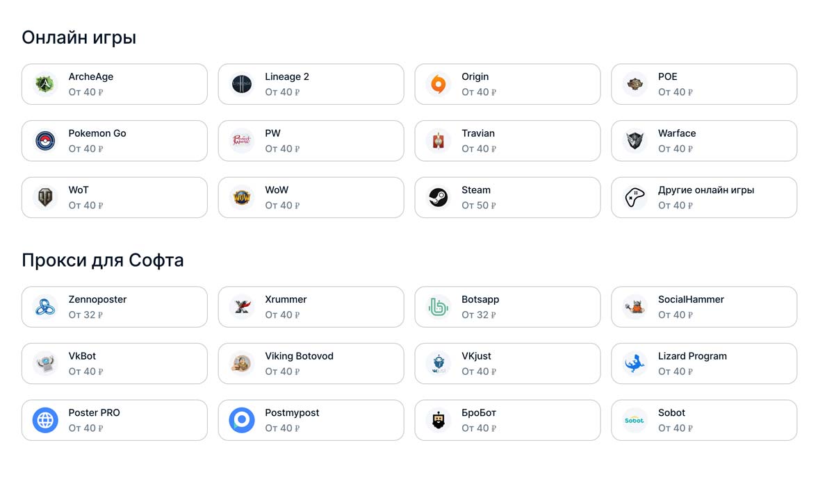Choose the БроБот proxy link

(507, 420)
